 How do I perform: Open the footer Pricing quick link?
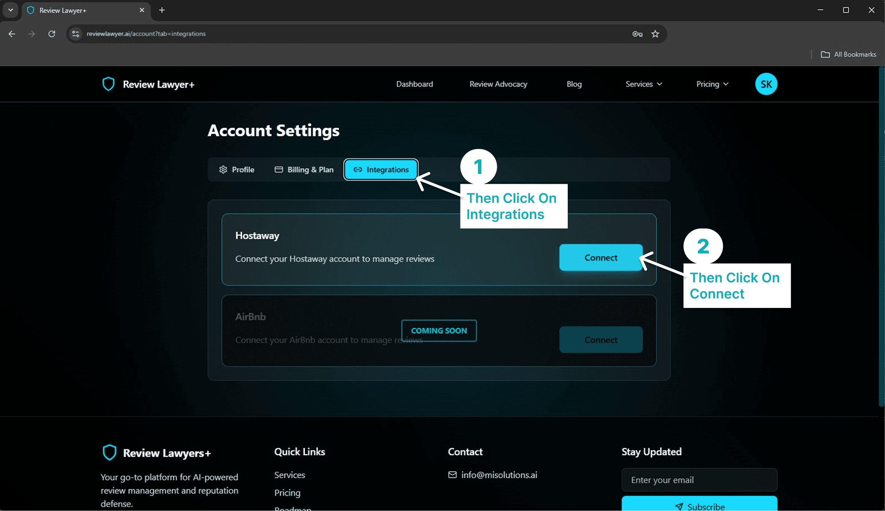point(287,492)
